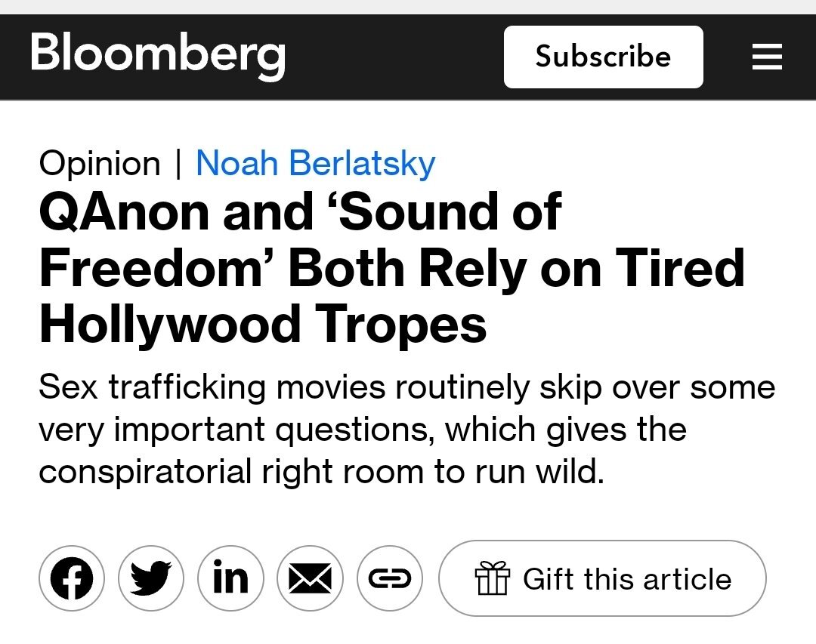Share the article on Facebook
Viewport: 816px width, 644px height.
pyautogui.click(x=72, y=578)
